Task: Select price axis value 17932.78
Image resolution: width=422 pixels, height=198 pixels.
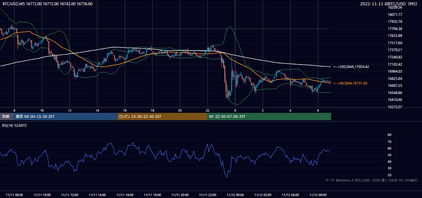Action: [395, 21]
